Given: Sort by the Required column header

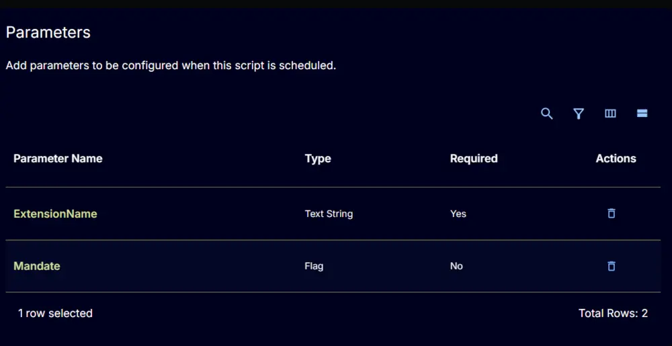Looking at the screenshot, I should [x=474, y=159].
